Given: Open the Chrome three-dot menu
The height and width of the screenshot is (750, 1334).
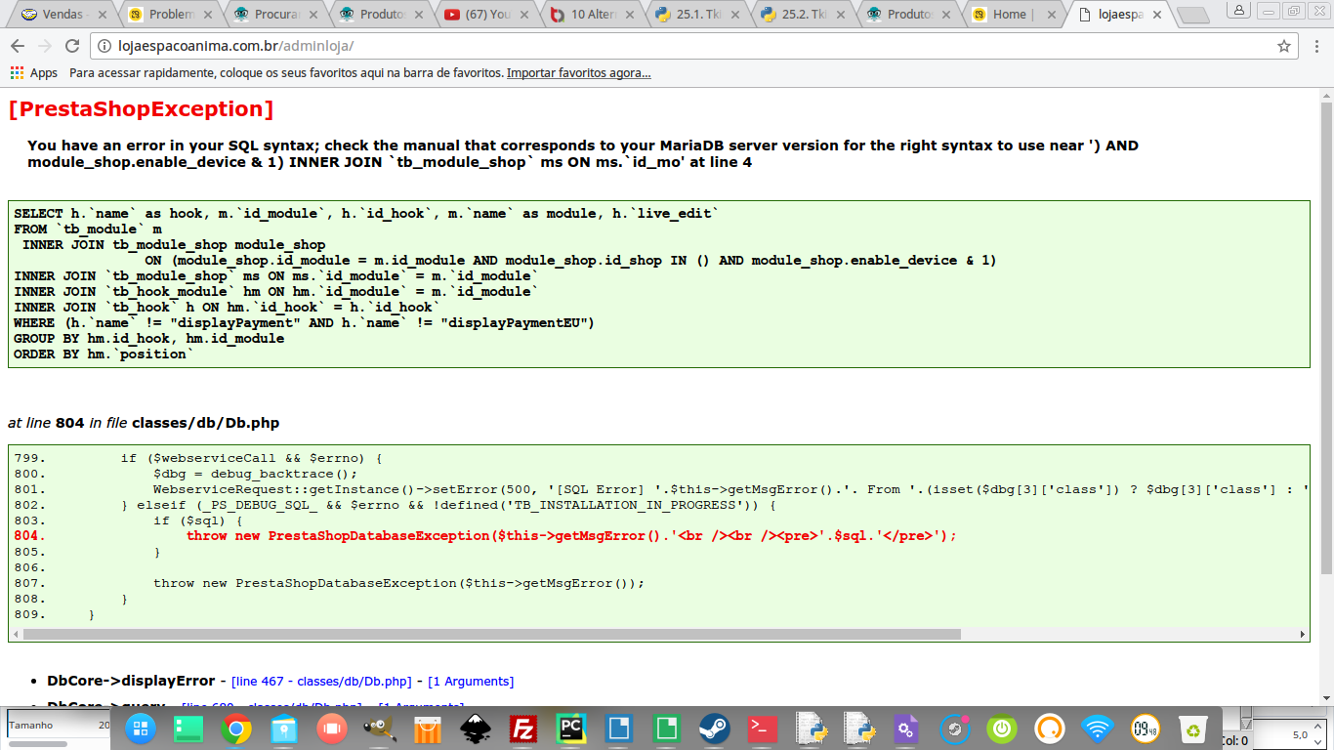Looking at the screenshot, I should coord(1314,46).
